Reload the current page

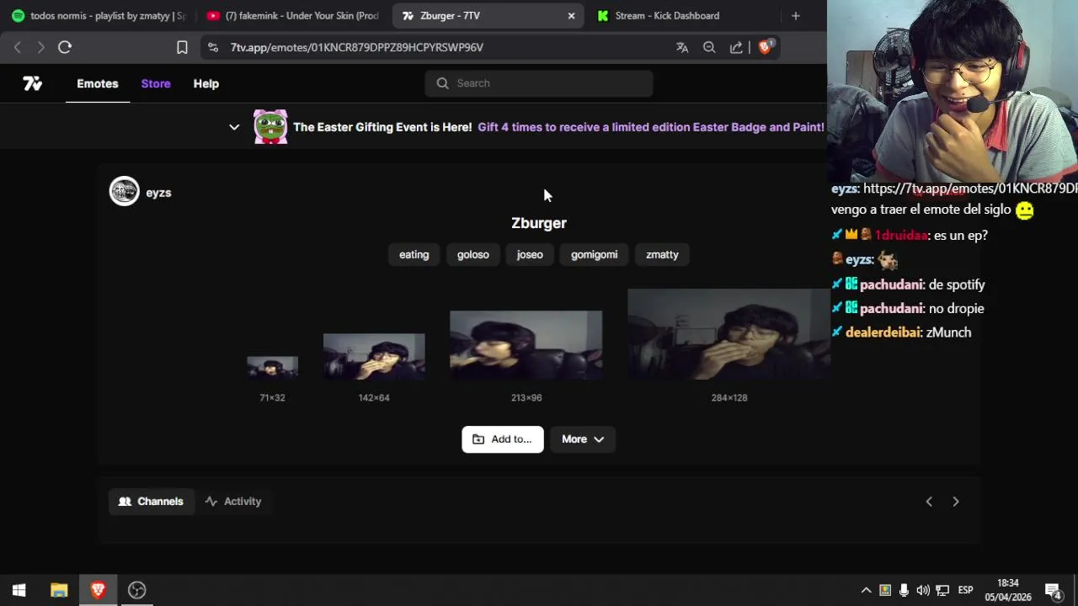click(65, 47)
